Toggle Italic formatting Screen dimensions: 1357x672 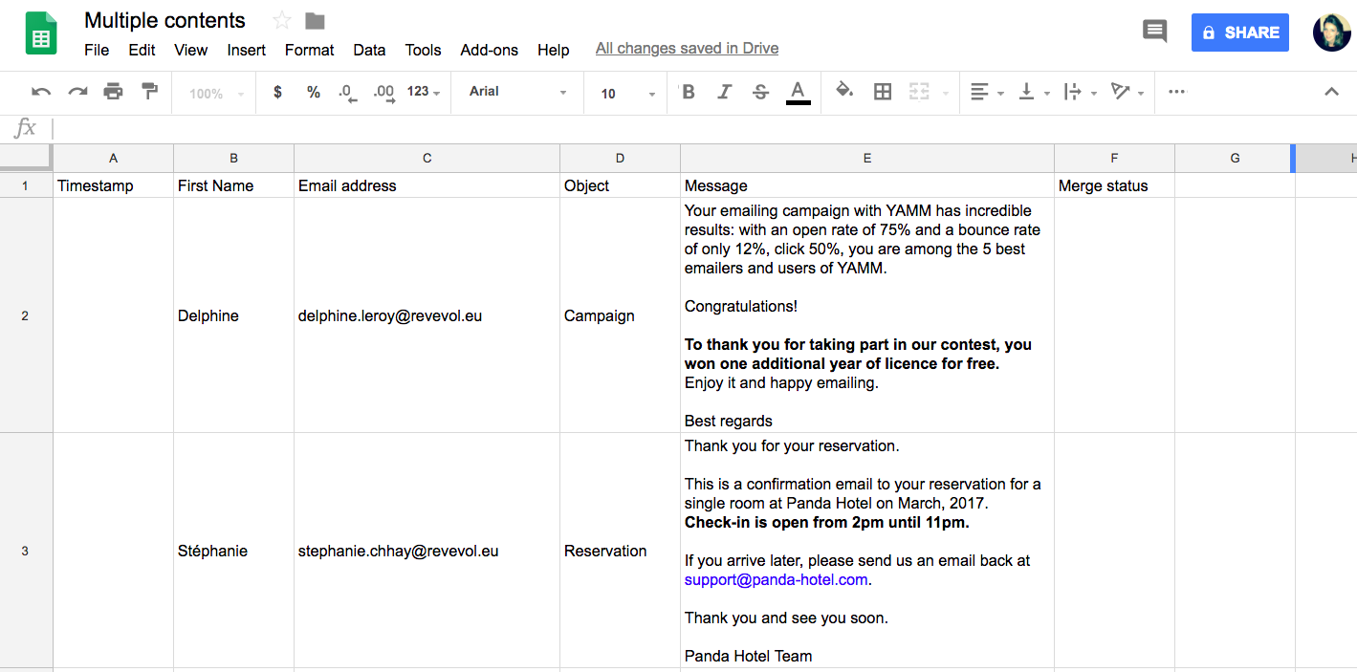724,92
